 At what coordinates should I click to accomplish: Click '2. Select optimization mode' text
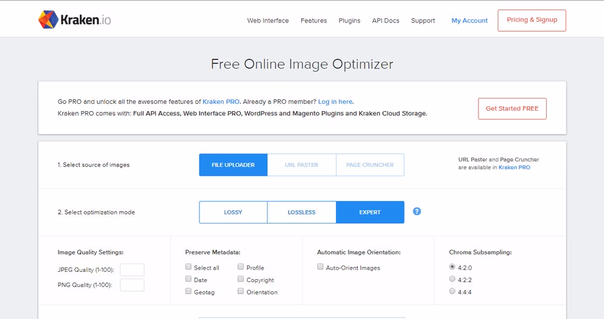(96, 212)
